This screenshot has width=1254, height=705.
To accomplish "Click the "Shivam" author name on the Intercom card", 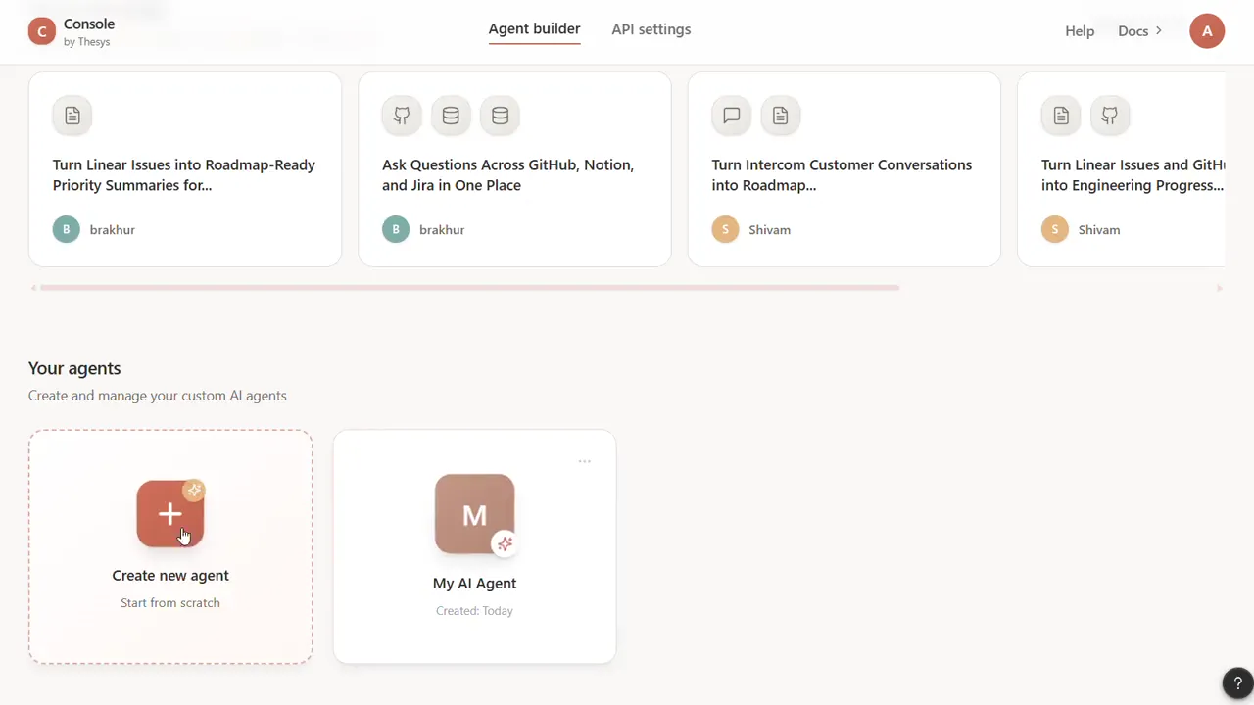I will pyautogui.click(x=769, y=230).
